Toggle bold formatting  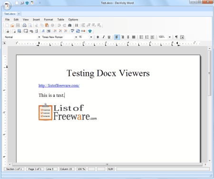(98, 37)
